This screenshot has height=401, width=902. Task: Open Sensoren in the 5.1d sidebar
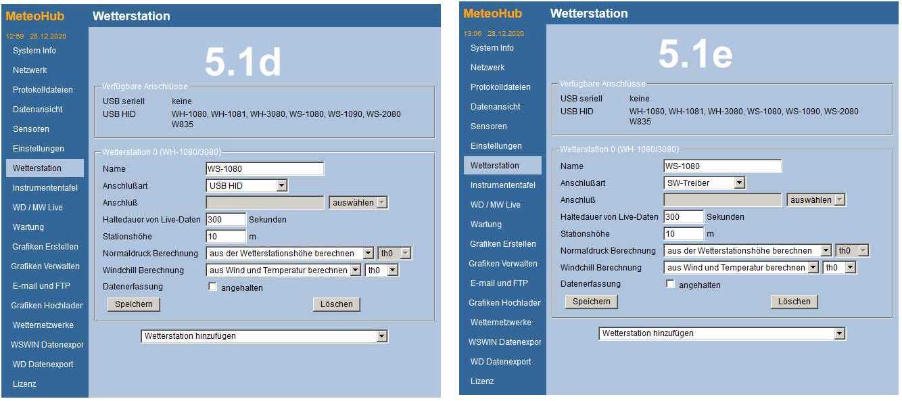[x=31, y=129]
